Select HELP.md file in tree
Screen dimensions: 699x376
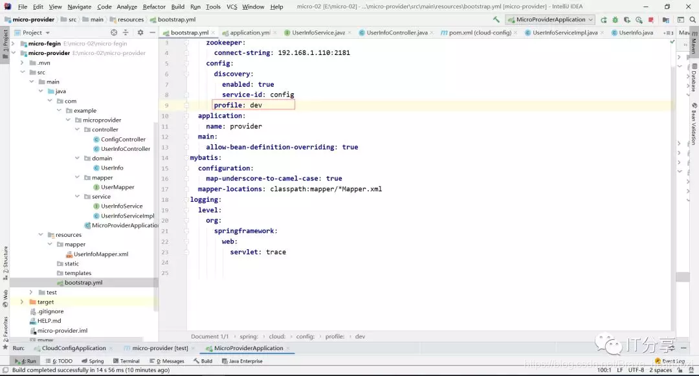(x=49, y=321)
